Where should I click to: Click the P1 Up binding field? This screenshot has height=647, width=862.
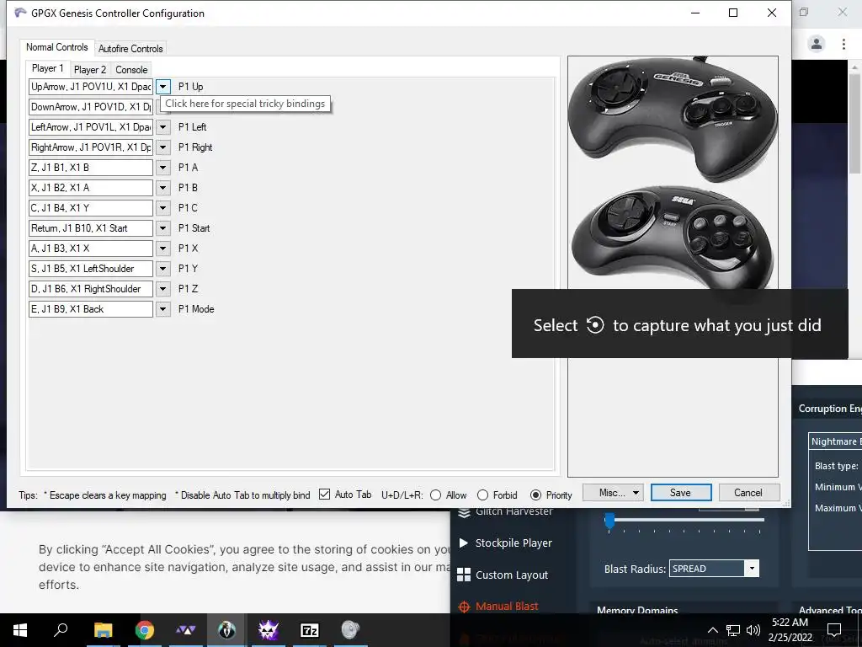coord(91,87)
